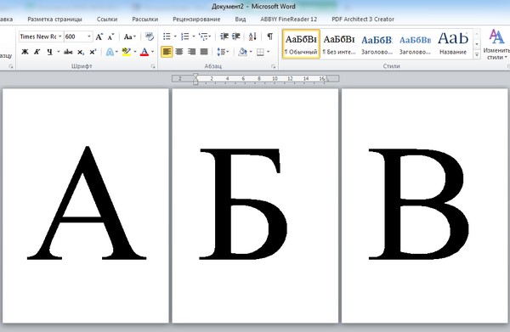The height and width of the screenshot is (332, 510).
Task: Increase paragraph indent
Action: point(236,37)
